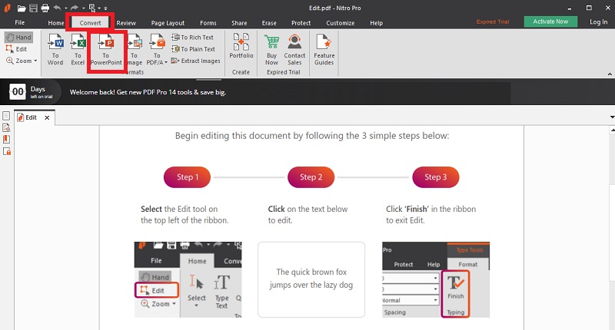Viewport: 615px width, 330px height.
Task: Click the 'Begin editing this document' heading
Action: [312, 136]
